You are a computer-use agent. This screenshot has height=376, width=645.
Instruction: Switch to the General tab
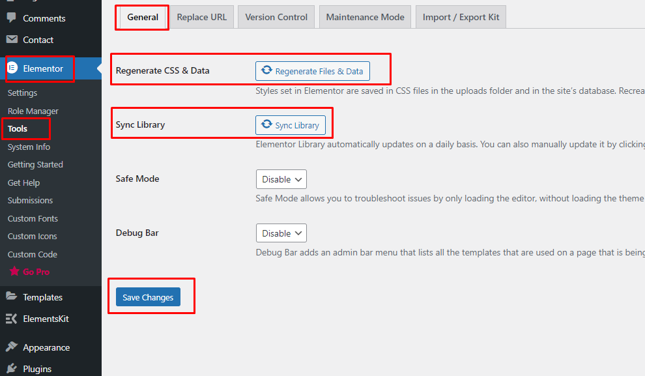click(143, 18)
